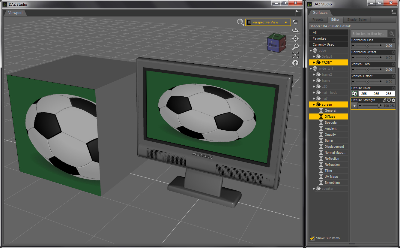
Task: Toggle the Diffuse Strength link icon
Action: click(384, 100)
